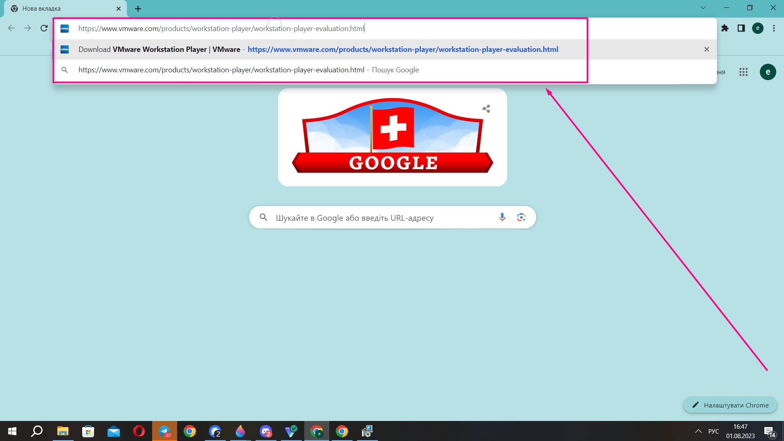The width and height of the screenshot is (784, 441).
Task: Click the address bar URL text
Action: pos(221,29)
